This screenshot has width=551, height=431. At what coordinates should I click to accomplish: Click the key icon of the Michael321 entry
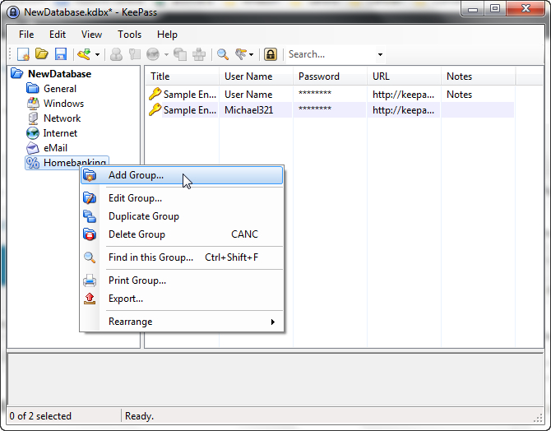point(155,109)
